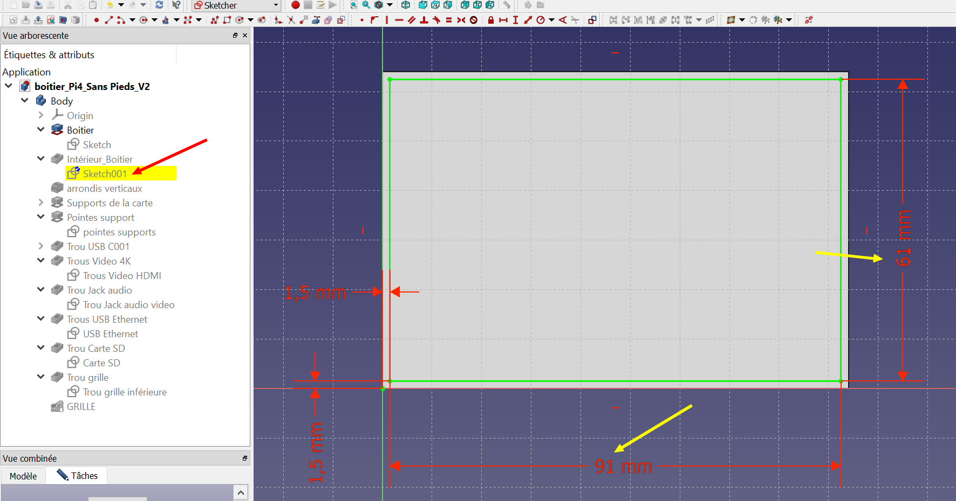This screenshot has height=501, width=956.
Task: Select the Create polyline tool
Action: pyautogui.click(x=215, y=20)
